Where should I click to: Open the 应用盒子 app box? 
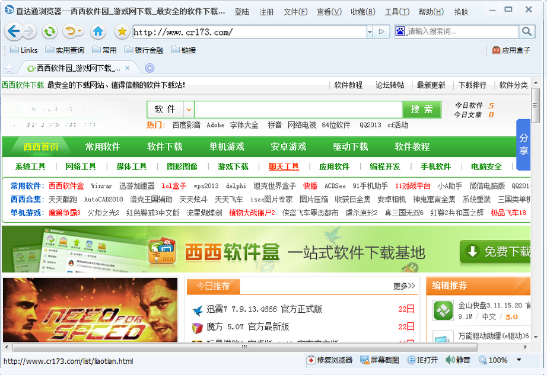(511, 50)
